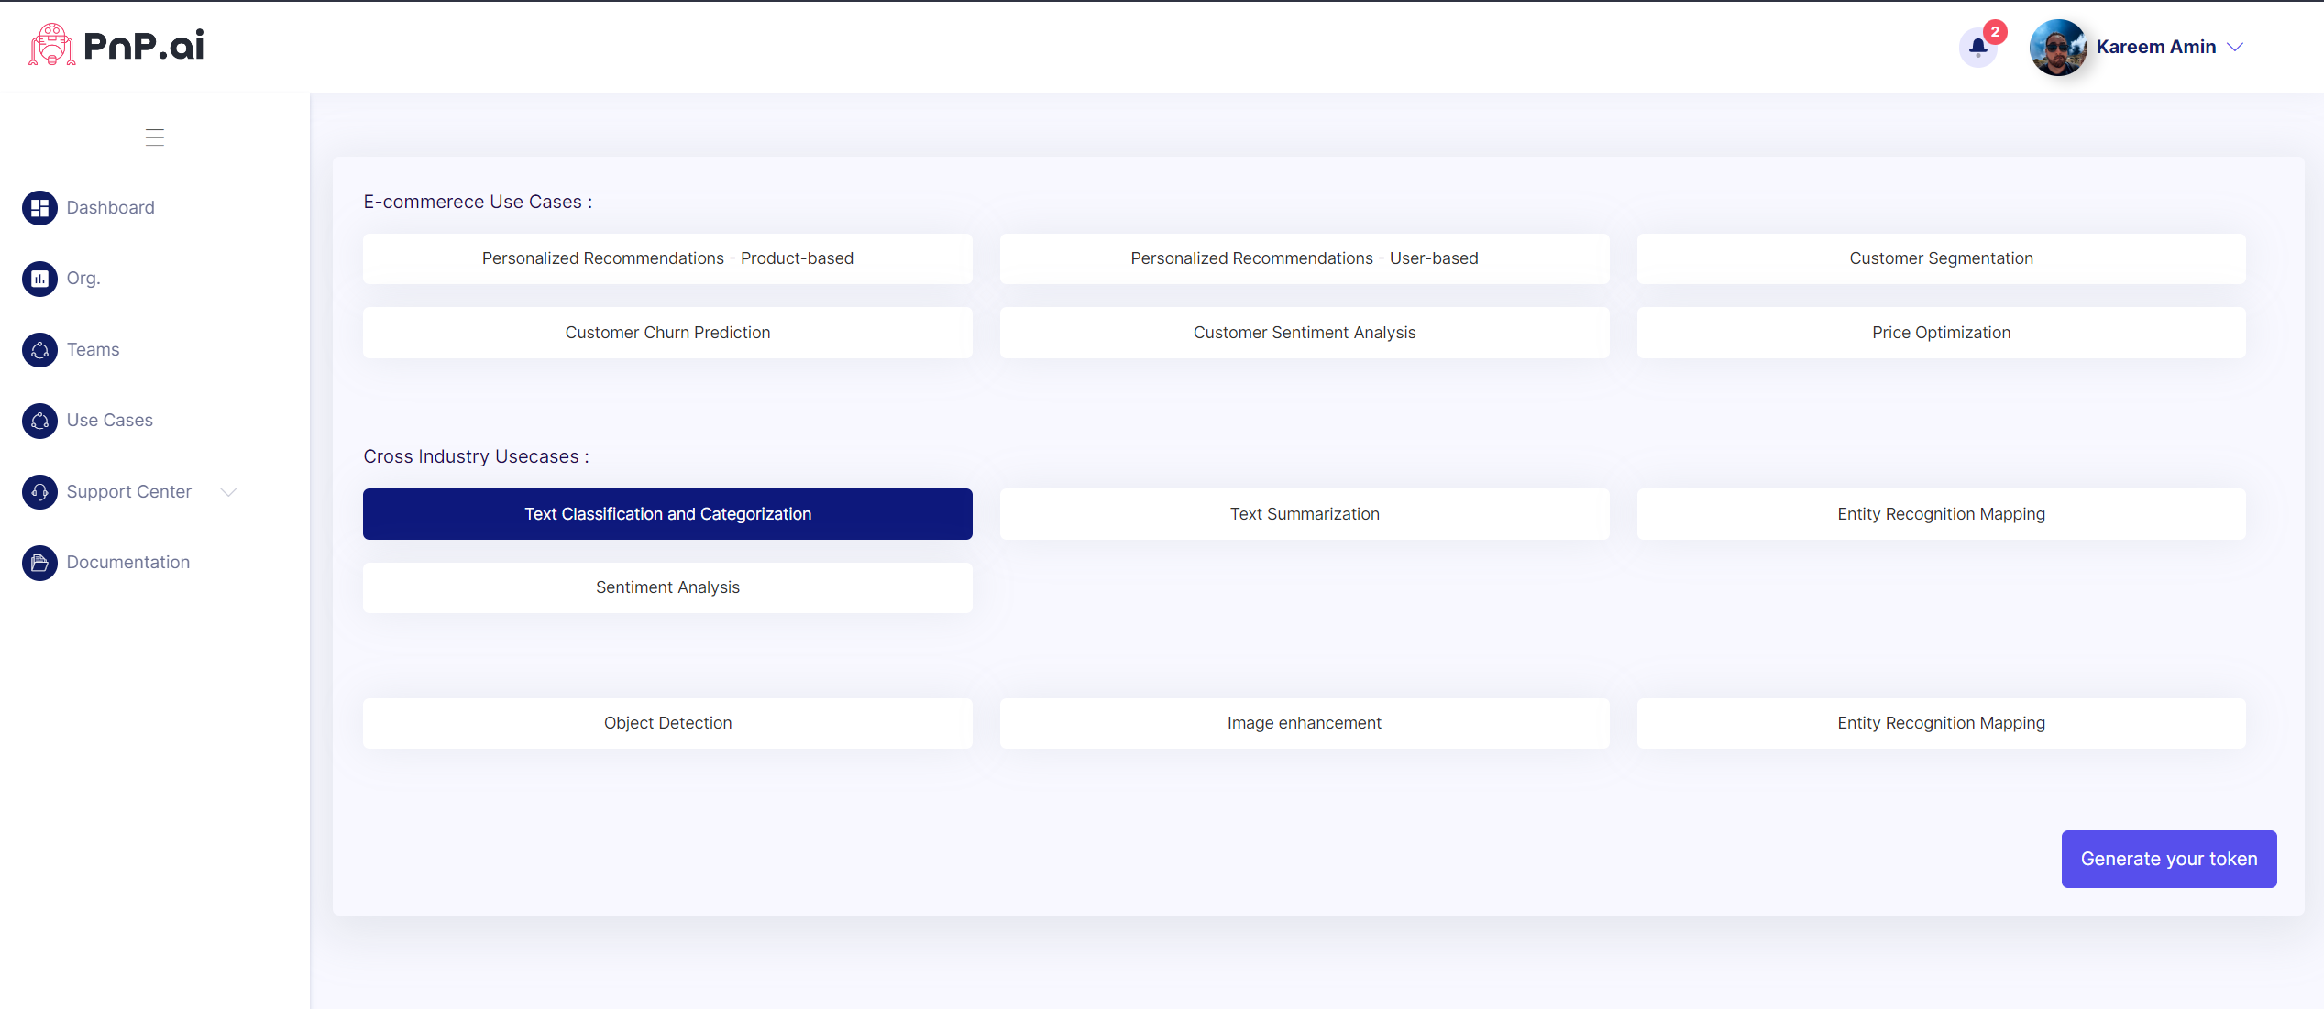Select Text Summarization use case
The image size is (2324, 1009).
(x=1304, y=514)
